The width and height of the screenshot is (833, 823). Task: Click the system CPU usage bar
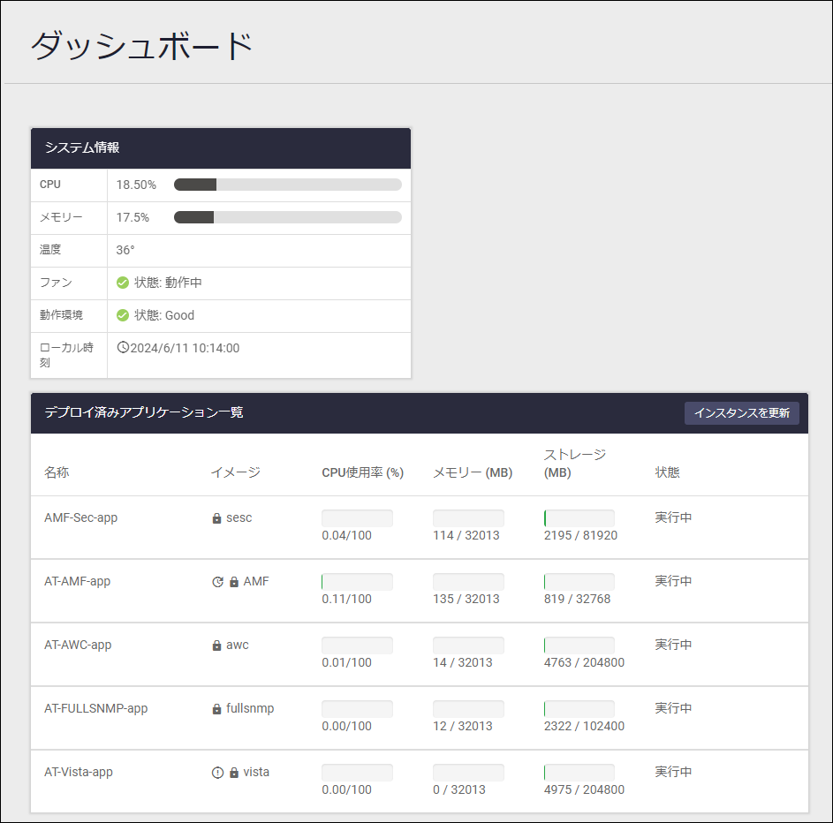click(288, 185)
